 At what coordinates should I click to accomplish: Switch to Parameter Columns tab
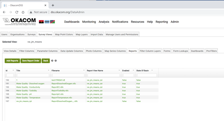pyautogui.click(x=47, y=51)
